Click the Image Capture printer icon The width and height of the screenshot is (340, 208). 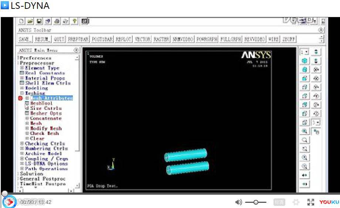pos(57,21)
